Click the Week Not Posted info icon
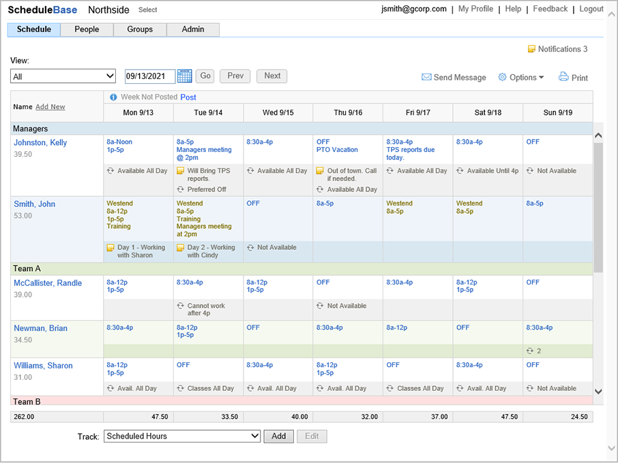The height and width of the screenshot is (463, 618). pos(113,97)
